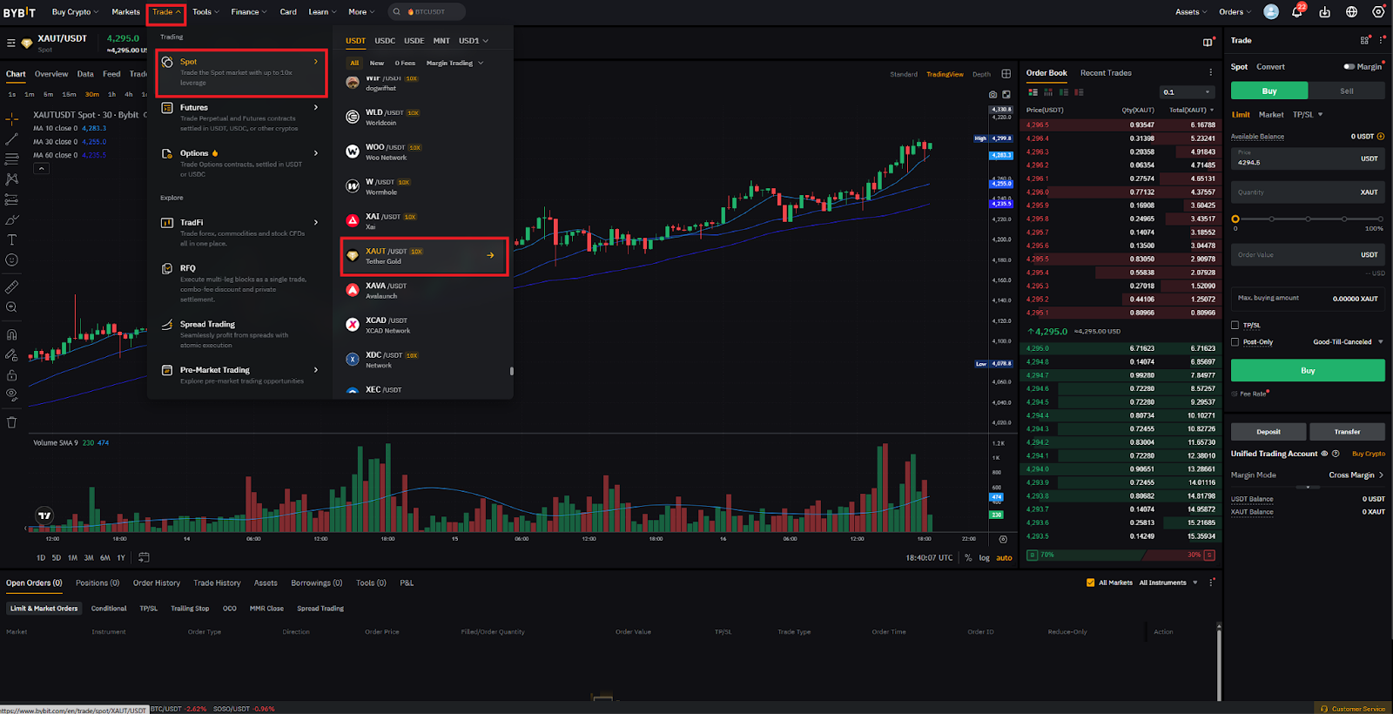Select the trend line drawing tool
The width and height of the screenshot is (1393, 714).
[x=12, y=138]
